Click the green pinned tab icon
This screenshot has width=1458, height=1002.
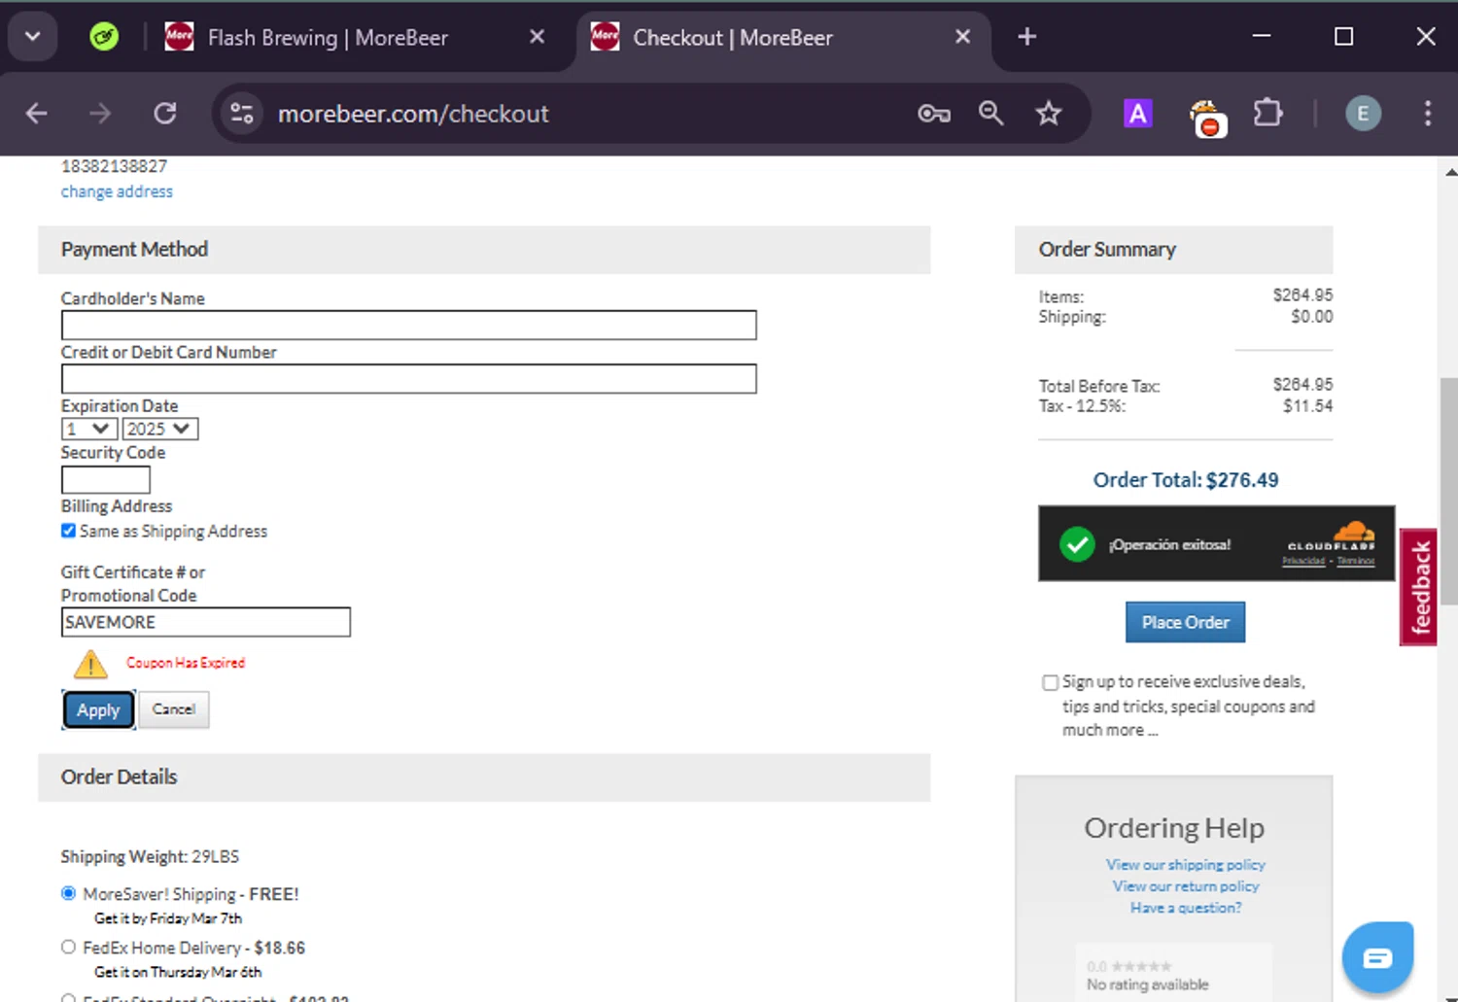pos(104,37)
